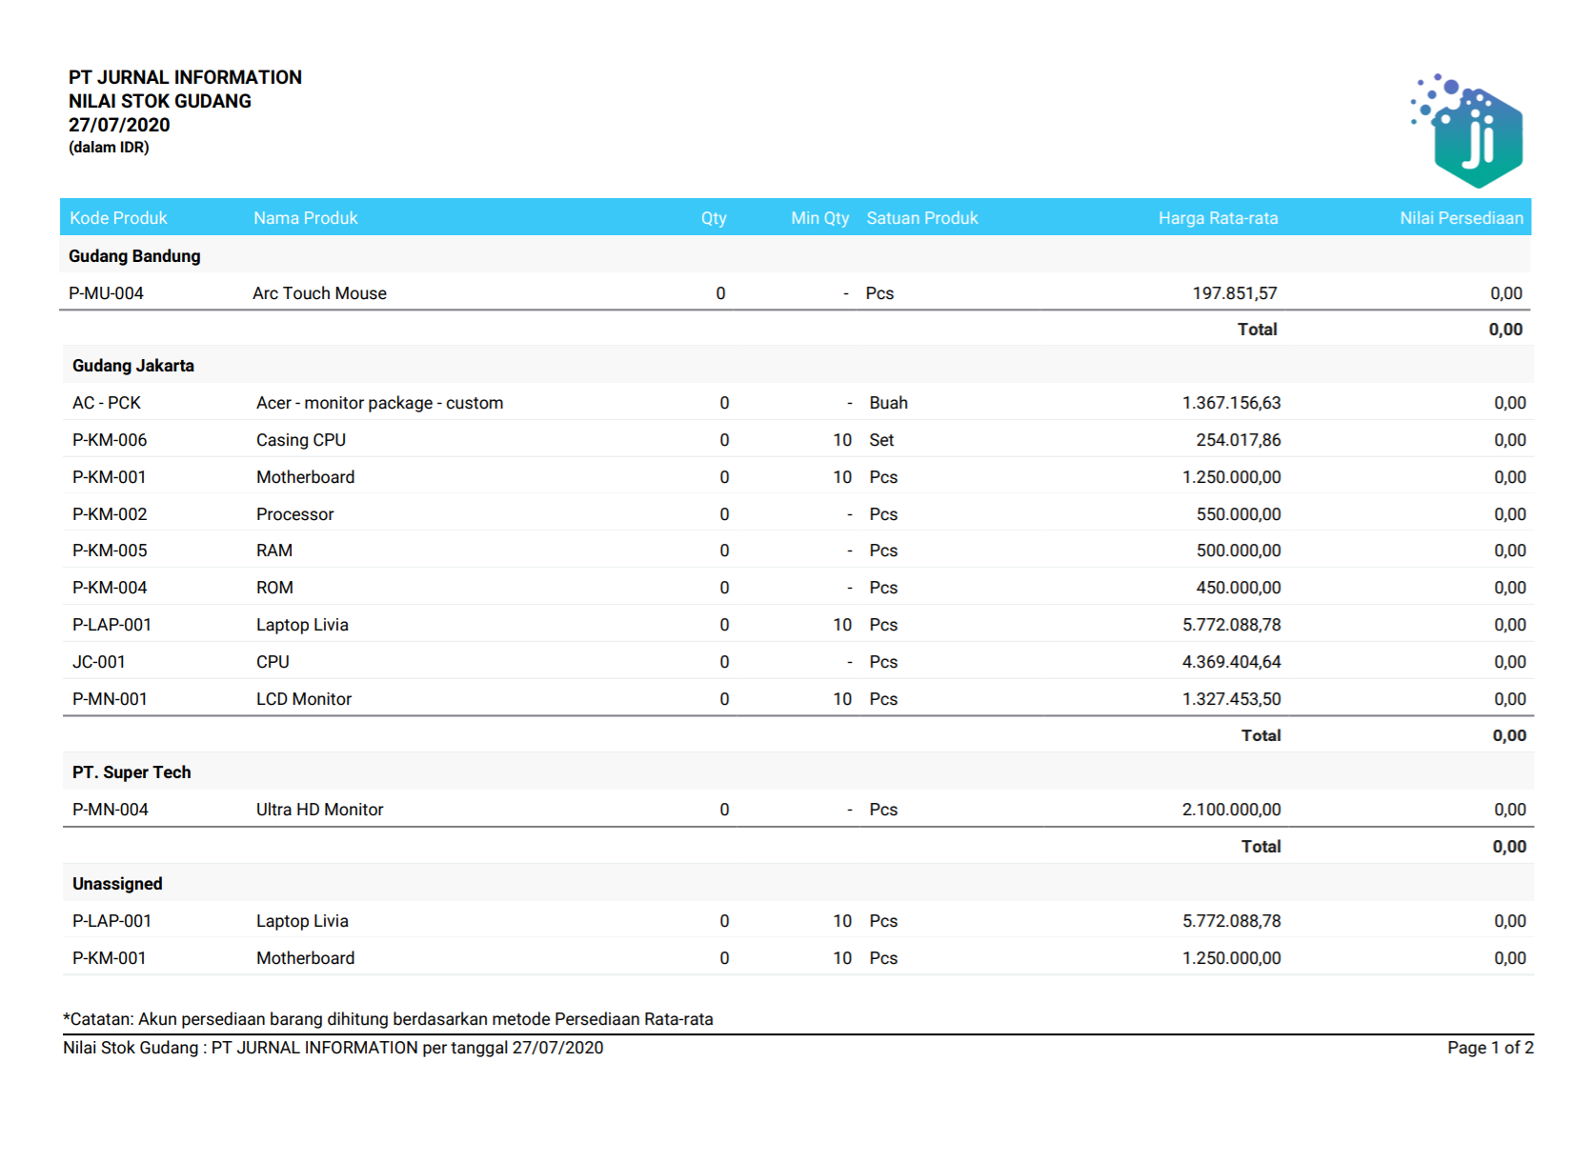
Task: Select the Gudang Jakarta group heading
Action: click(133, 366)
